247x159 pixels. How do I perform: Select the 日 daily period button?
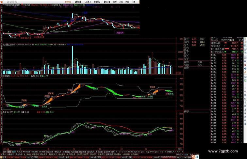point(245,103)
